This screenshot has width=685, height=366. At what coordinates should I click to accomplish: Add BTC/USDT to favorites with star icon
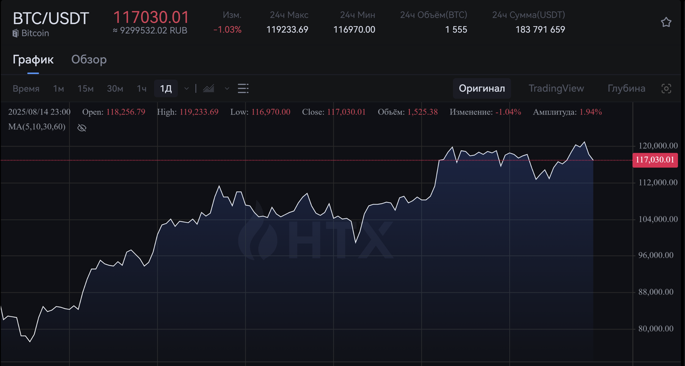point(666,22)
